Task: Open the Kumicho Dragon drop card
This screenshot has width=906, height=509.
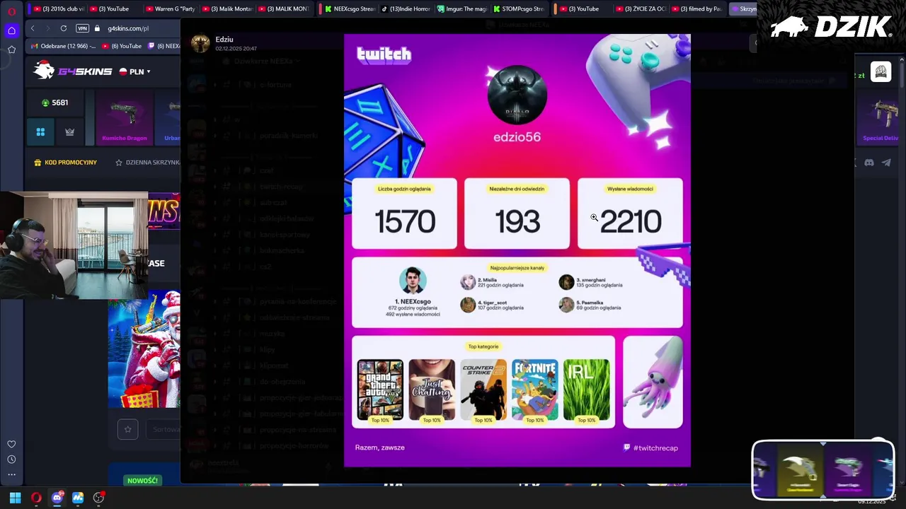Action: click(x=125, y=118)
